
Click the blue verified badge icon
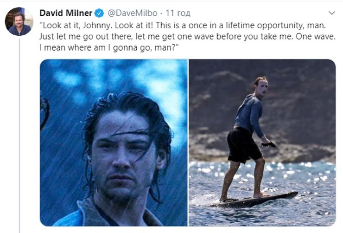(99, 13)
